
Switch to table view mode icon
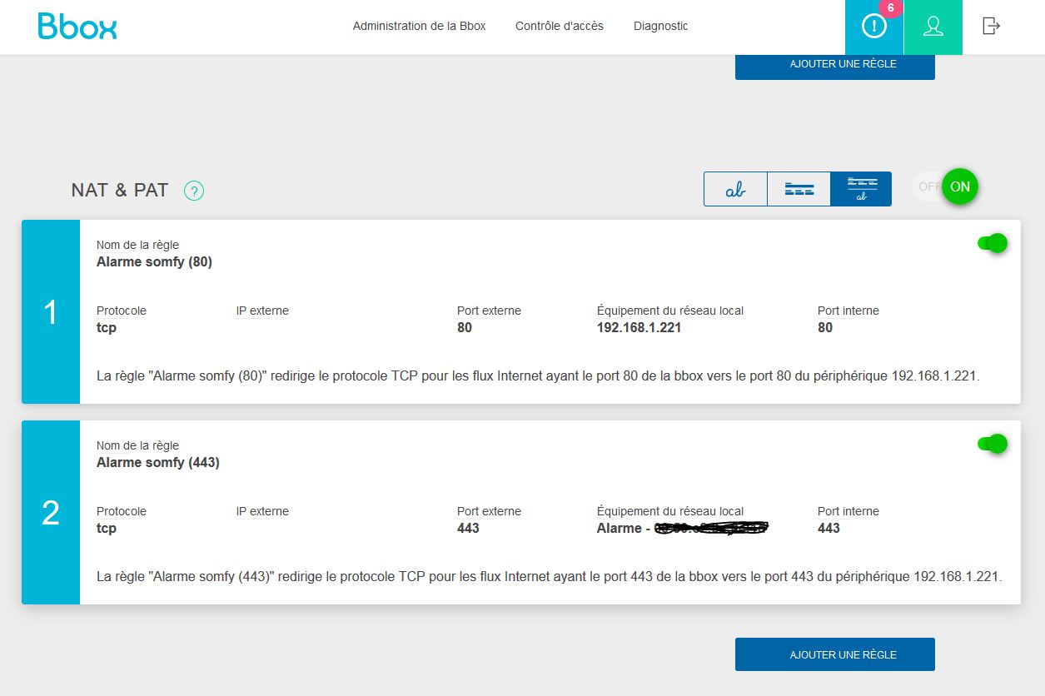click(799, 189)
